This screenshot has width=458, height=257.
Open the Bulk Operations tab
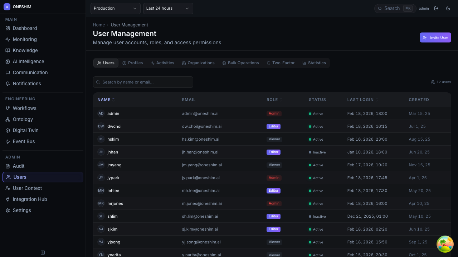[240, 63]
